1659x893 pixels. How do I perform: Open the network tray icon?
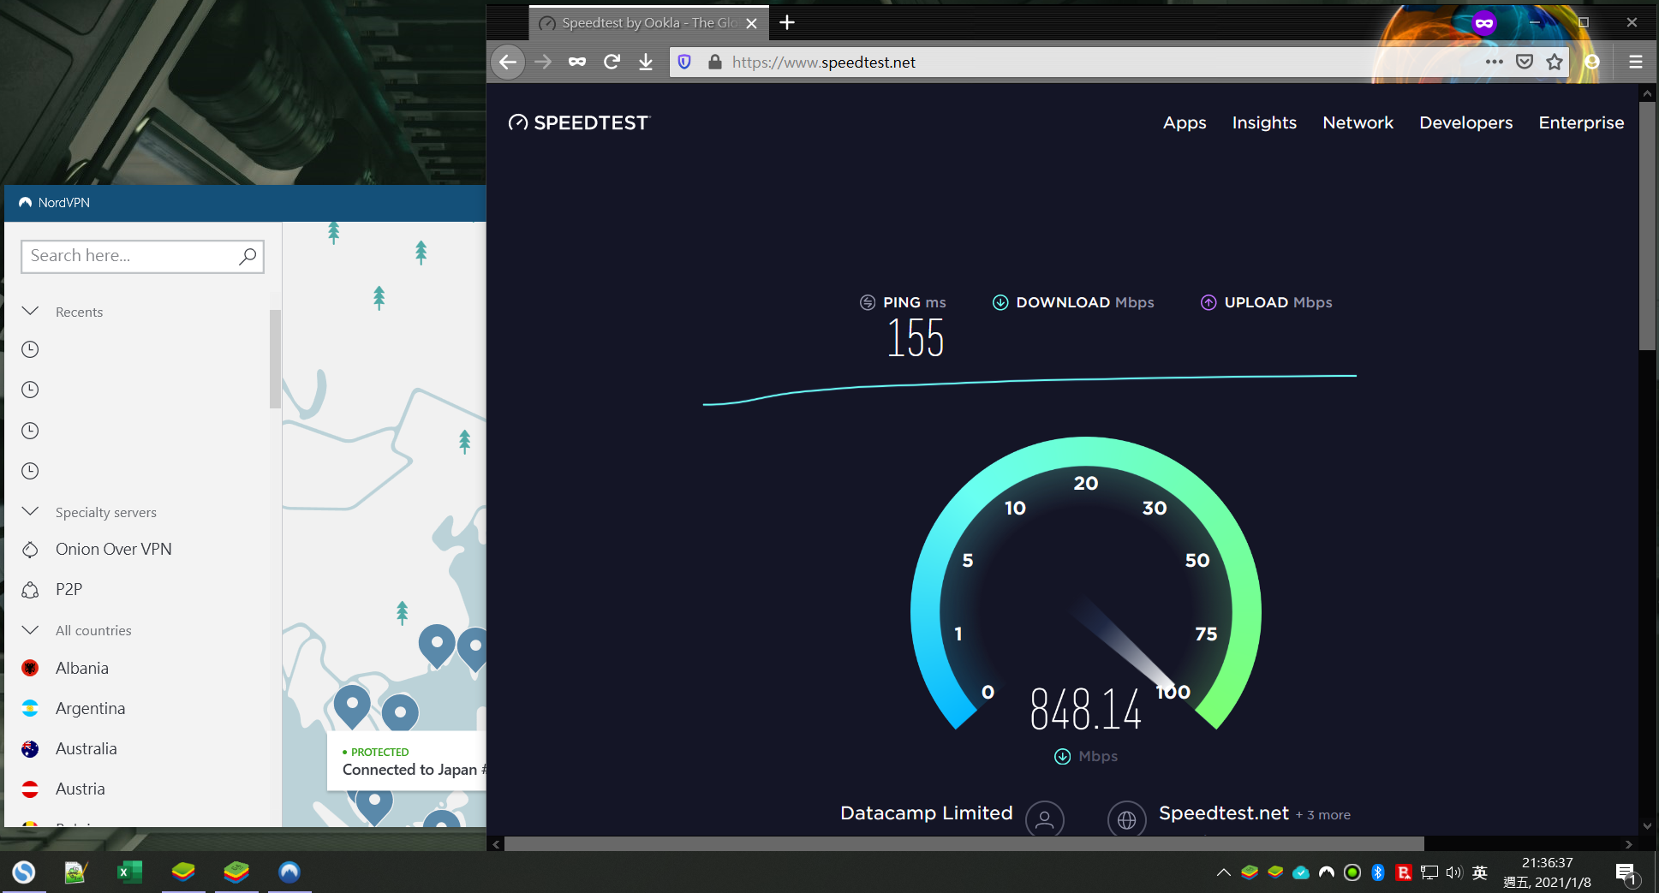tap(1429, 872)
